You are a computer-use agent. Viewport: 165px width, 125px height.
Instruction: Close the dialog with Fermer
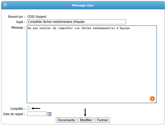(102, 120)
